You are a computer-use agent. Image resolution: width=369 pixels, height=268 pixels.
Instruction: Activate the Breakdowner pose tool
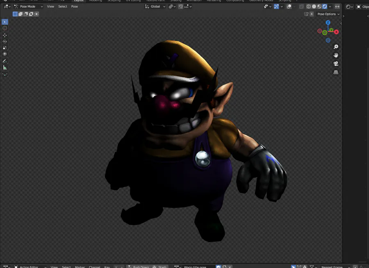click(x=5, y=75)
